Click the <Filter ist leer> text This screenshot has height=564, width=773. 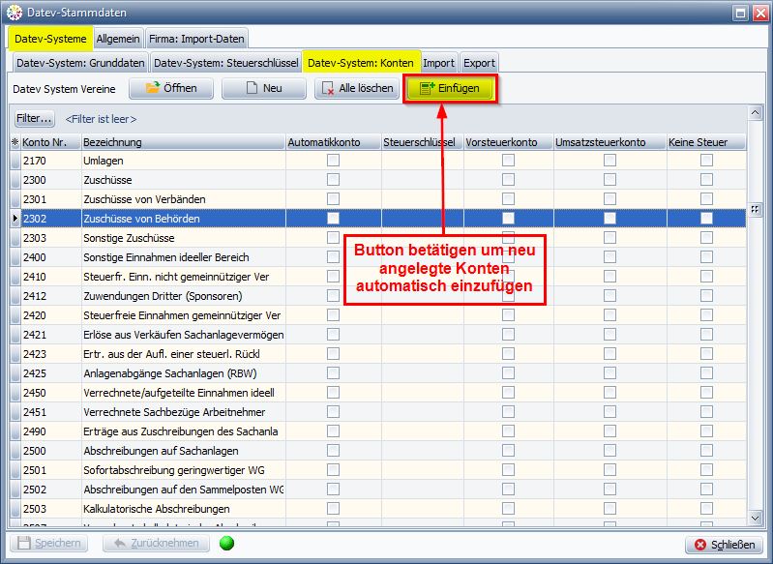point(101,119)
